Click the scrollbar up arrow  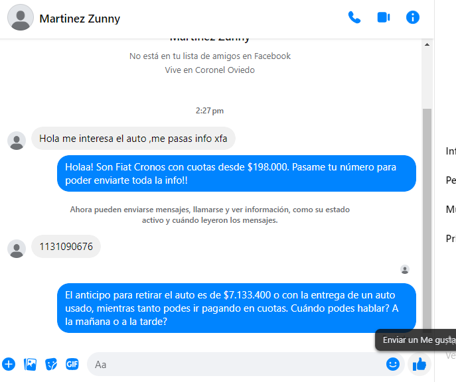tap(427, 44)
